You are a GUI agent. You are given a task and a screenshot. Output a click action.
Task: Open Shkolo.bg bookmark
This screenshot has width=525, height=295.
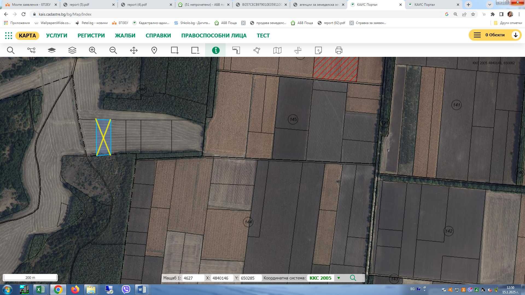pos(192,23)
